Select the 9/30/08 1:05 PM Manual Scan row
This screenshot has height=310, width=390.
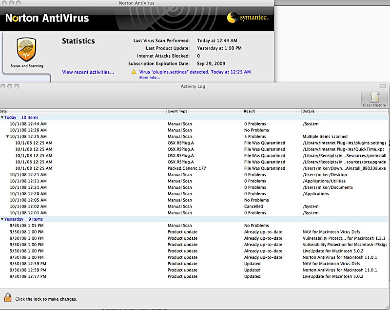point(194,226)
